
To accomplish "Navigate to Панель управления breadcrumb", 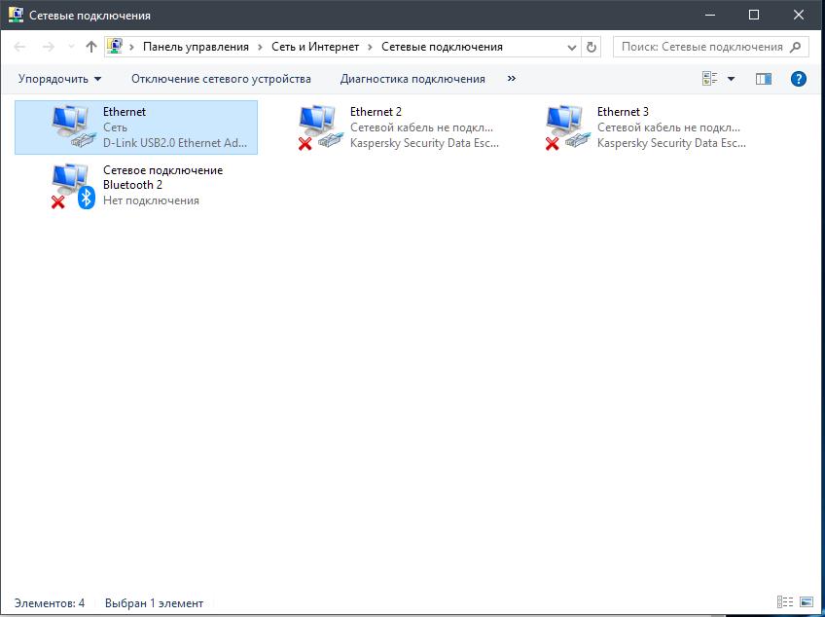I will coord(196,47).
